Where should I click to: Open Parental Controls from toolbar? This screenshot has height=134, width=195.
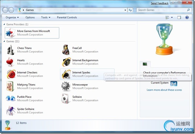tap(67, 17)
